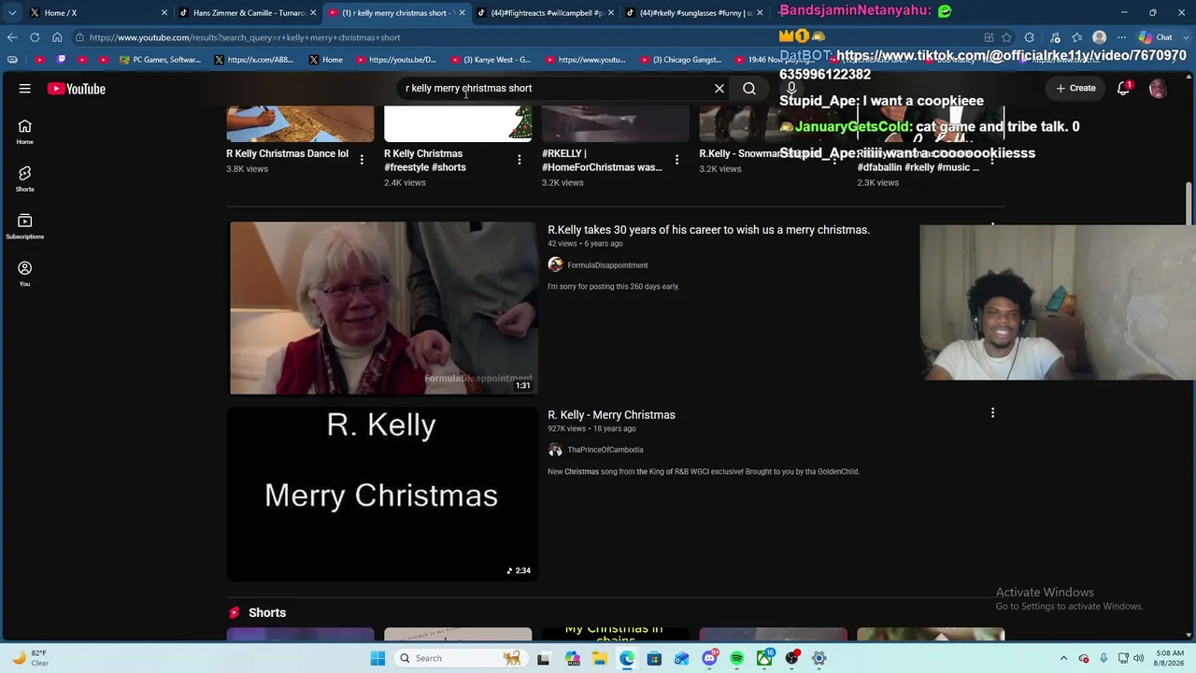Image resolution: width=1196 pixels, height=673 pixels.
Task: Open Settings gear from the taskbar
Action: (x=819, y=658)
